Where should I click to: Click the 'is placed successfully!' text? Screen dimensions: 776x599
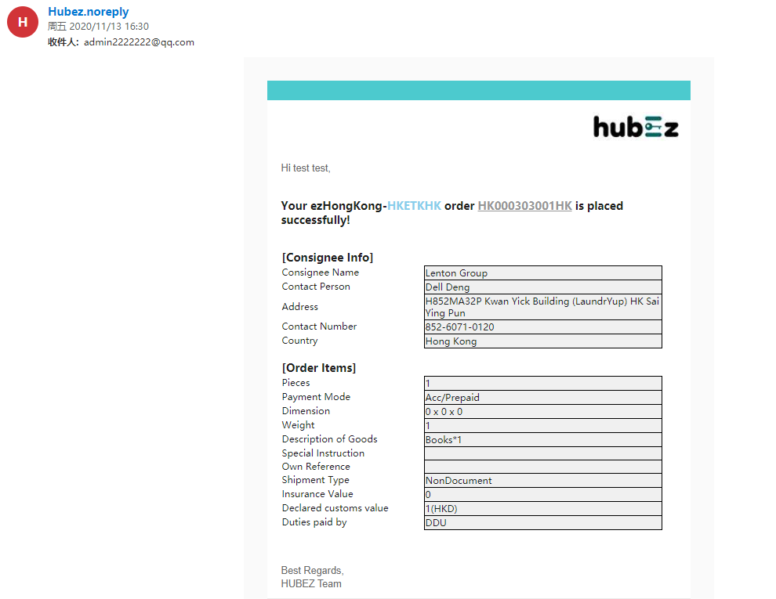451,213
